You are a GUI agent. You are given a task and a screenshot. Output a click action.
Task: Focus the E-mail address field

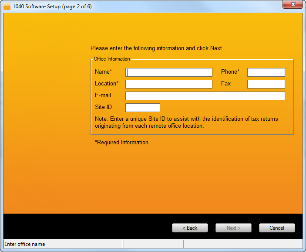pyautogui.click(x=205, y=96)
